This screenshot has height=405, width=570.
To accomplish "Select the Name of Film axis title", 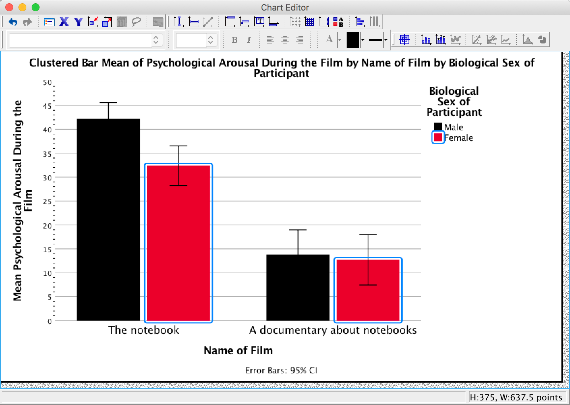I will pyautogui.click(x=238, y=350).
